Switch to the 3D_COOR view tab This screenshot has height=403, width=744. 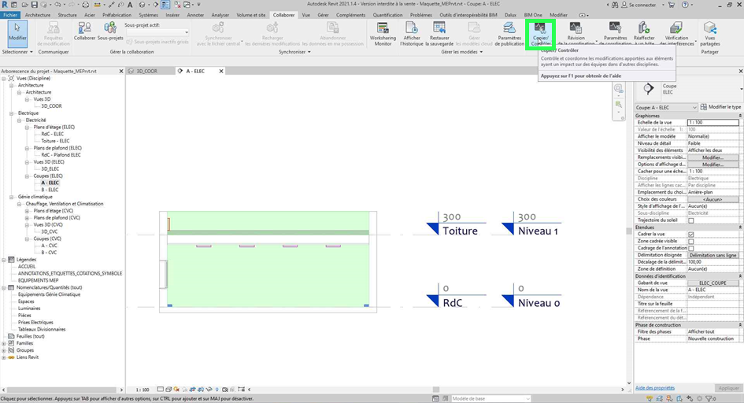click(146, 71)
